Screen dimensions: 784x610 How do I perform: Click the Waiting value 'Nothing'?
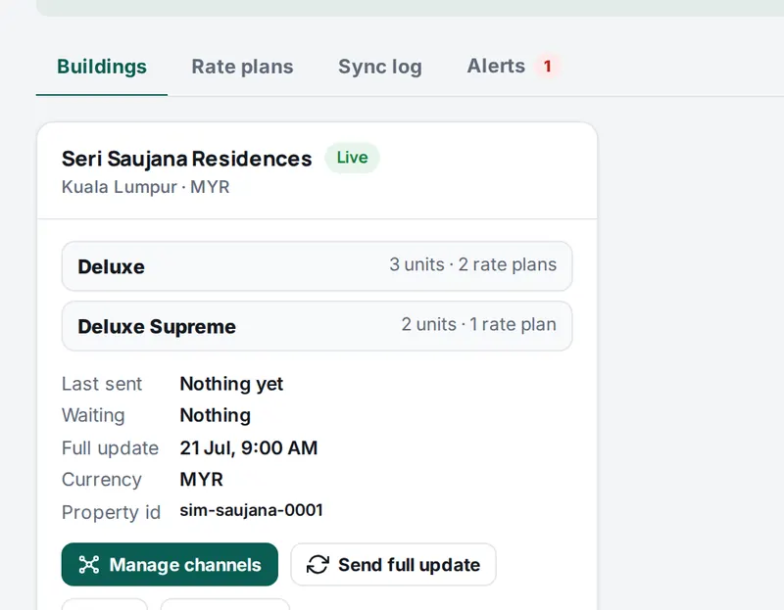click(x=215, y=415)
